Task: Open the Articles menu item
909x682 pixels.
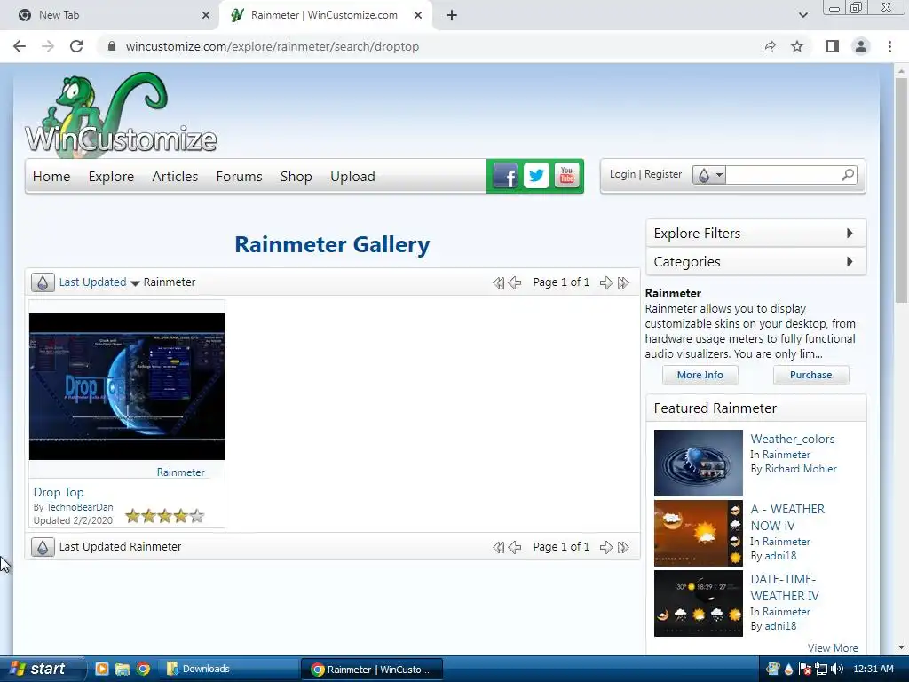Action: pyautogui.click(x=175, y=177)
